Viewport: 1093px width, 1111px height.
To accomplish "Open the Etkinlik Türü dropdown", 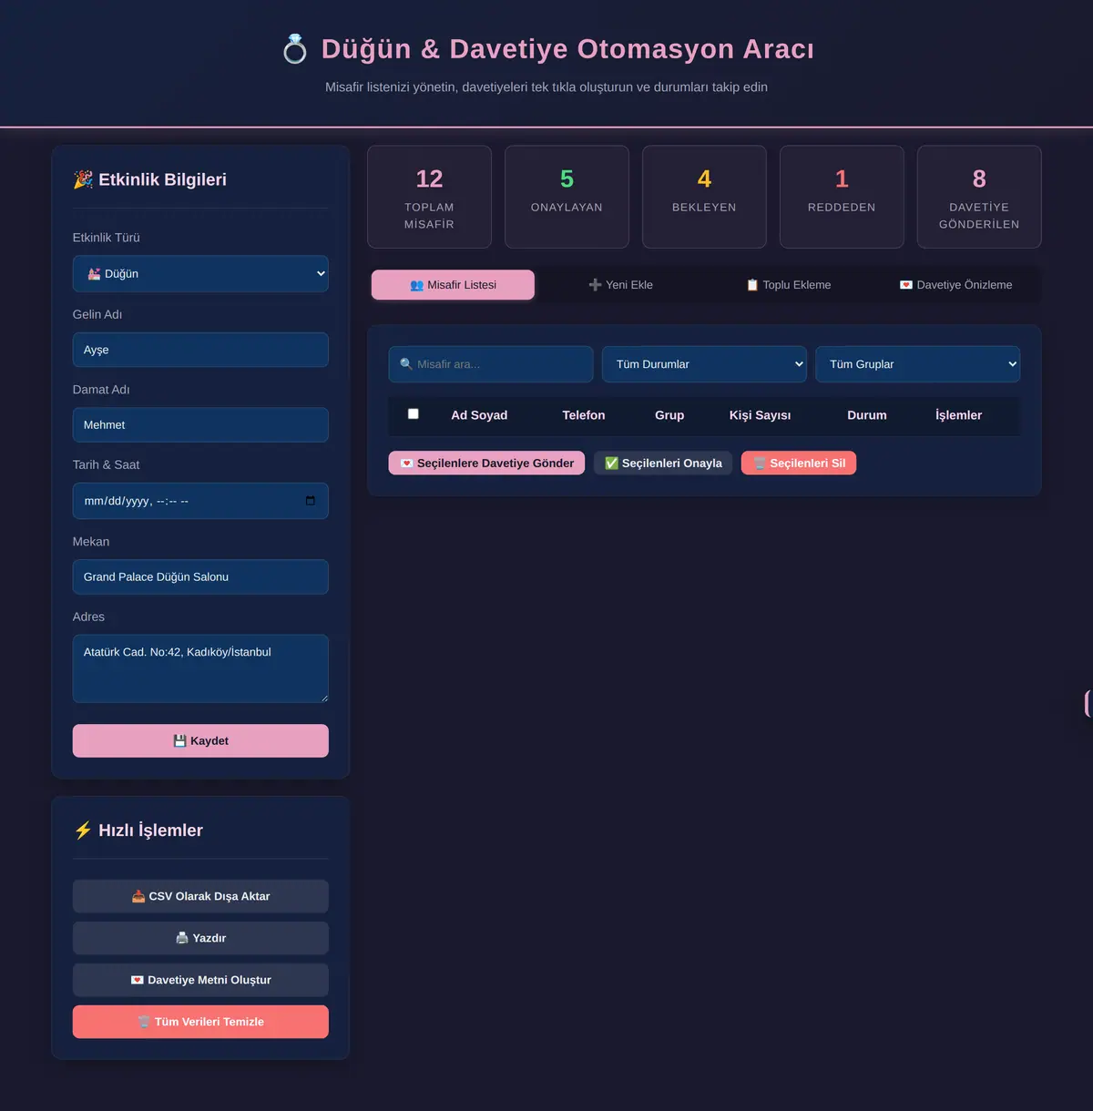I will pos(200,274).
